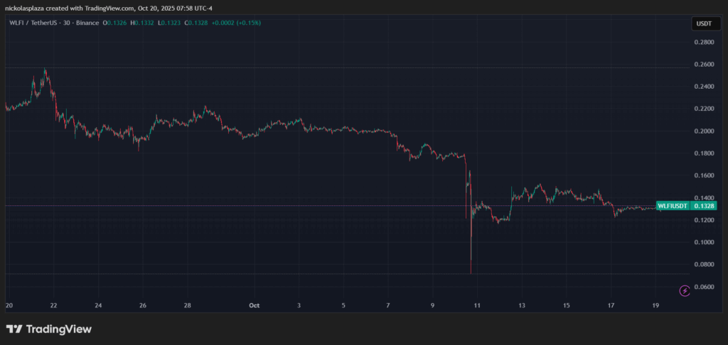Click date 22 on the time axis
This screenshot has height=345, width=728.
click(x=54, y=305)
